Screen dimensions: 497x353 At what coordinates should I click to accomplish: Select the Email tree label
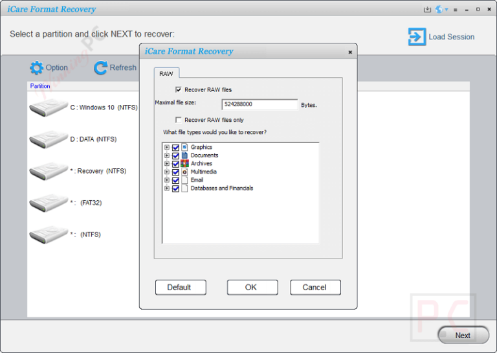[x=197, y=180]
